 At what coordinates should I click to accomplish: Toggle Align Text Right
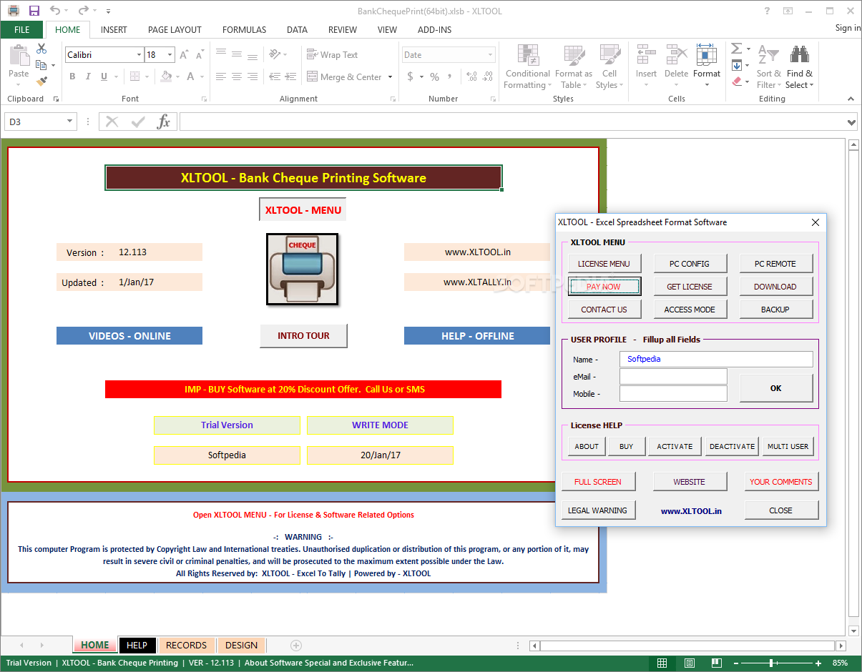[x=252, y=76]
